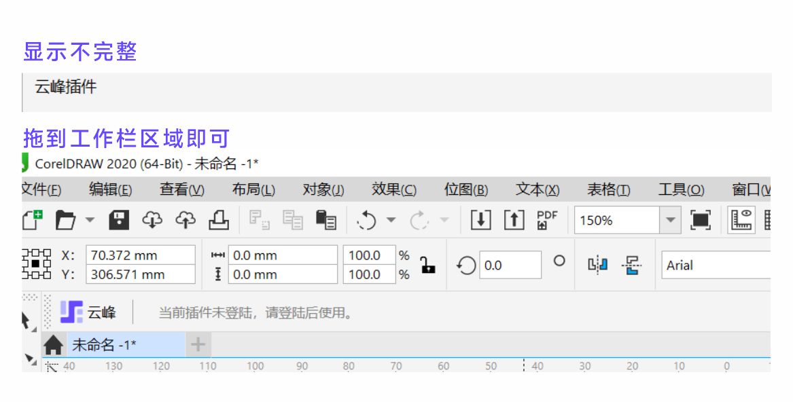Image resolution: width=793 pixels, height=402 pixels.
Task: Click the Redo icon
Action: tap(419, 221)
